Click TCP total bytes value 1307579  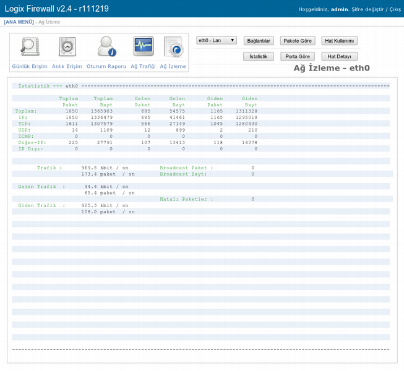101,124
